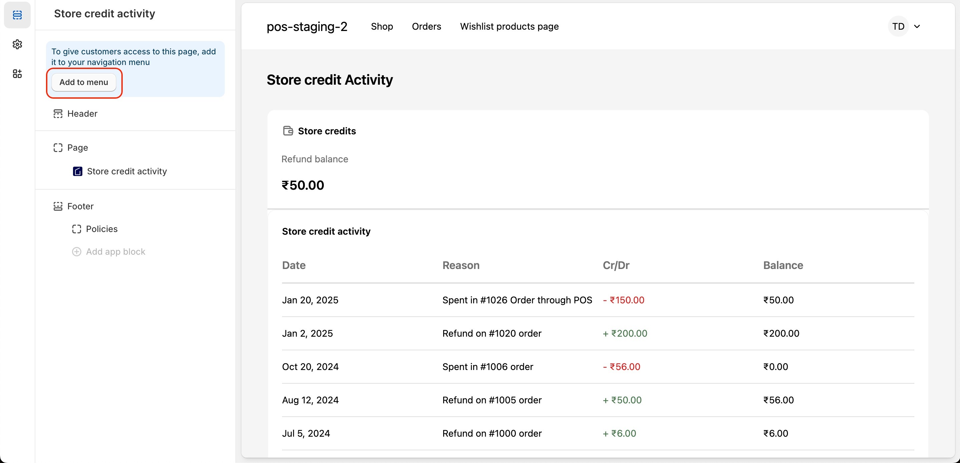Image resolution: width=960 pixels, height=463 pixels.
Task: Open the TD account avatar menu
Action: (x=898, y=26)
